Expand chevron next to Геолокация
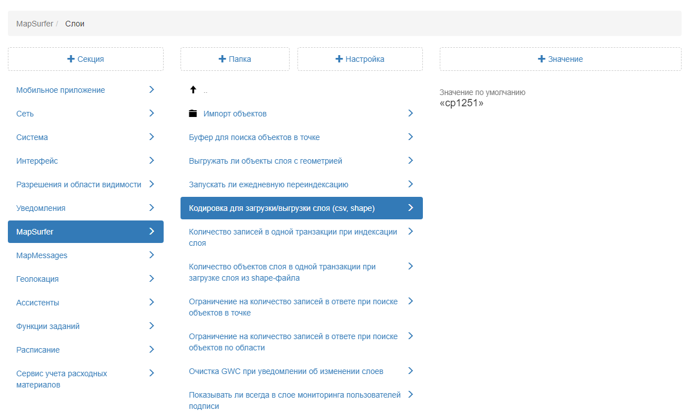Screen dimensions: 690x419 [151, 278]
